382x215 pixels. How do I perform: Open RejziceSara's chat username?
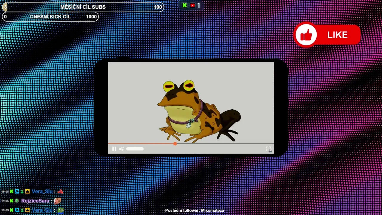tap(35, 201)
